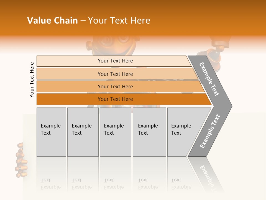The image size is (266, 200).
Task: Click the dark orange 'Your Text Here' bar
Action: (124, 99)
